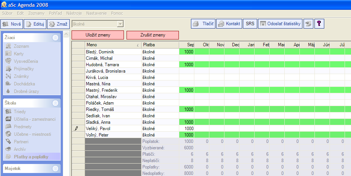Click the export icon beside Odoslať štatistiky
The height and width of the screenshot is (176, 351).
coord(308,24)
